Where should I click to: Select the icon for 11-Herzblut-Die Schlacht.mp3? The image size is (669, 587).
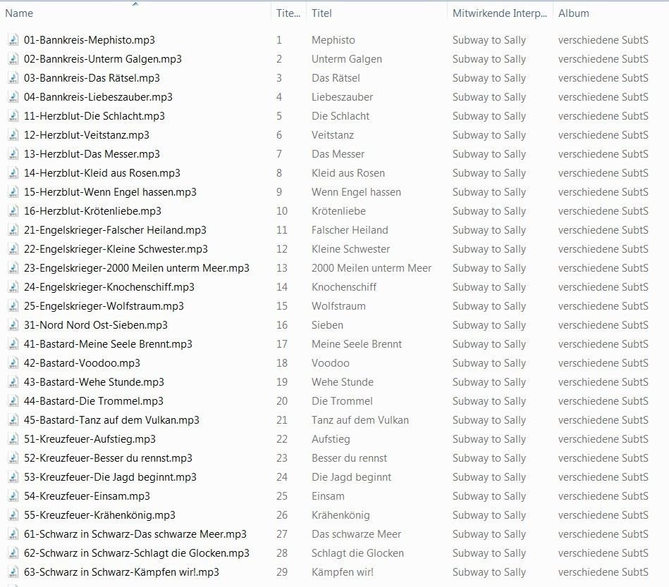[13, 116]
